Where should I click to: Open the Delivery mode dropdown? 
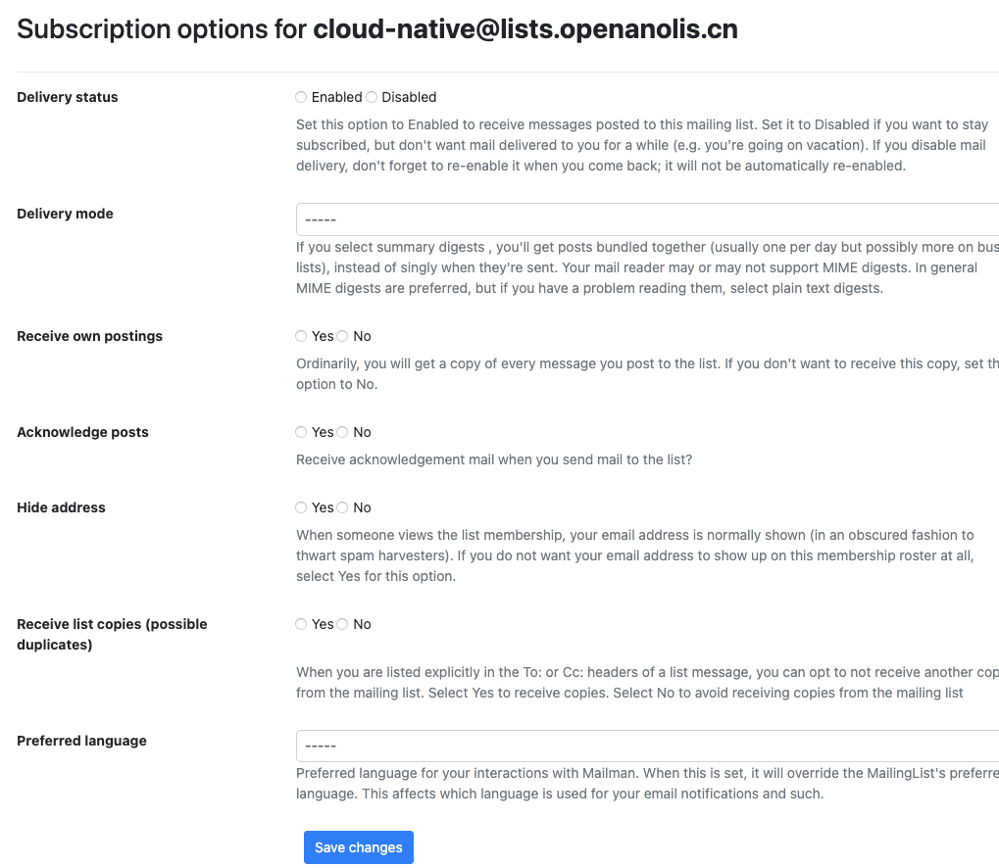[x=647, y=219]
